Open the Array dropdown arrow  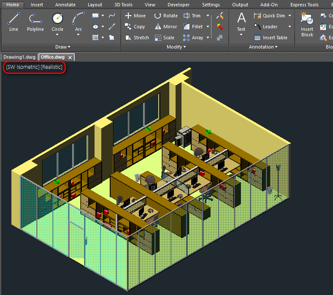tap(208, 38)
